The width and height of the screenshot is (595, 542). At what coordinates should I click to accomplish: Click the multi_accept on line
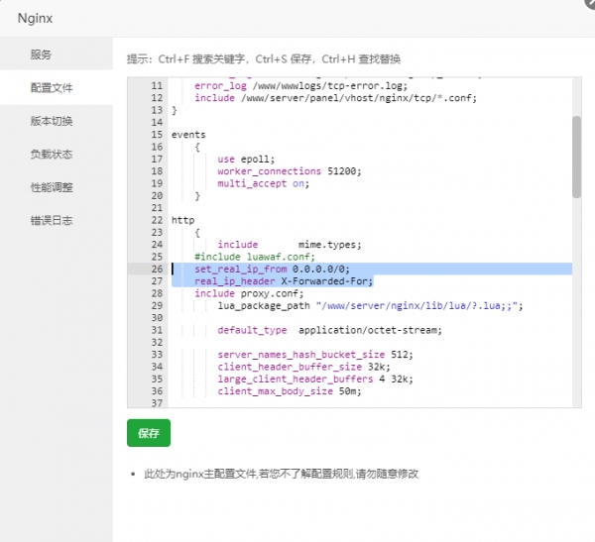coord(264,183)
